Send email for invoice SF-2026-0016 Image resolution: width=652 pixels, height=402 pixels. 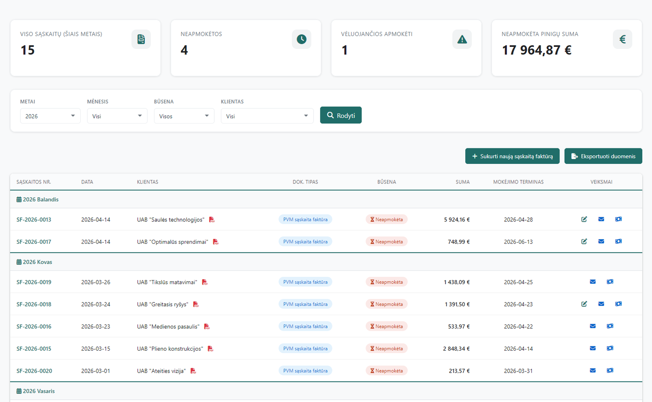593,326
